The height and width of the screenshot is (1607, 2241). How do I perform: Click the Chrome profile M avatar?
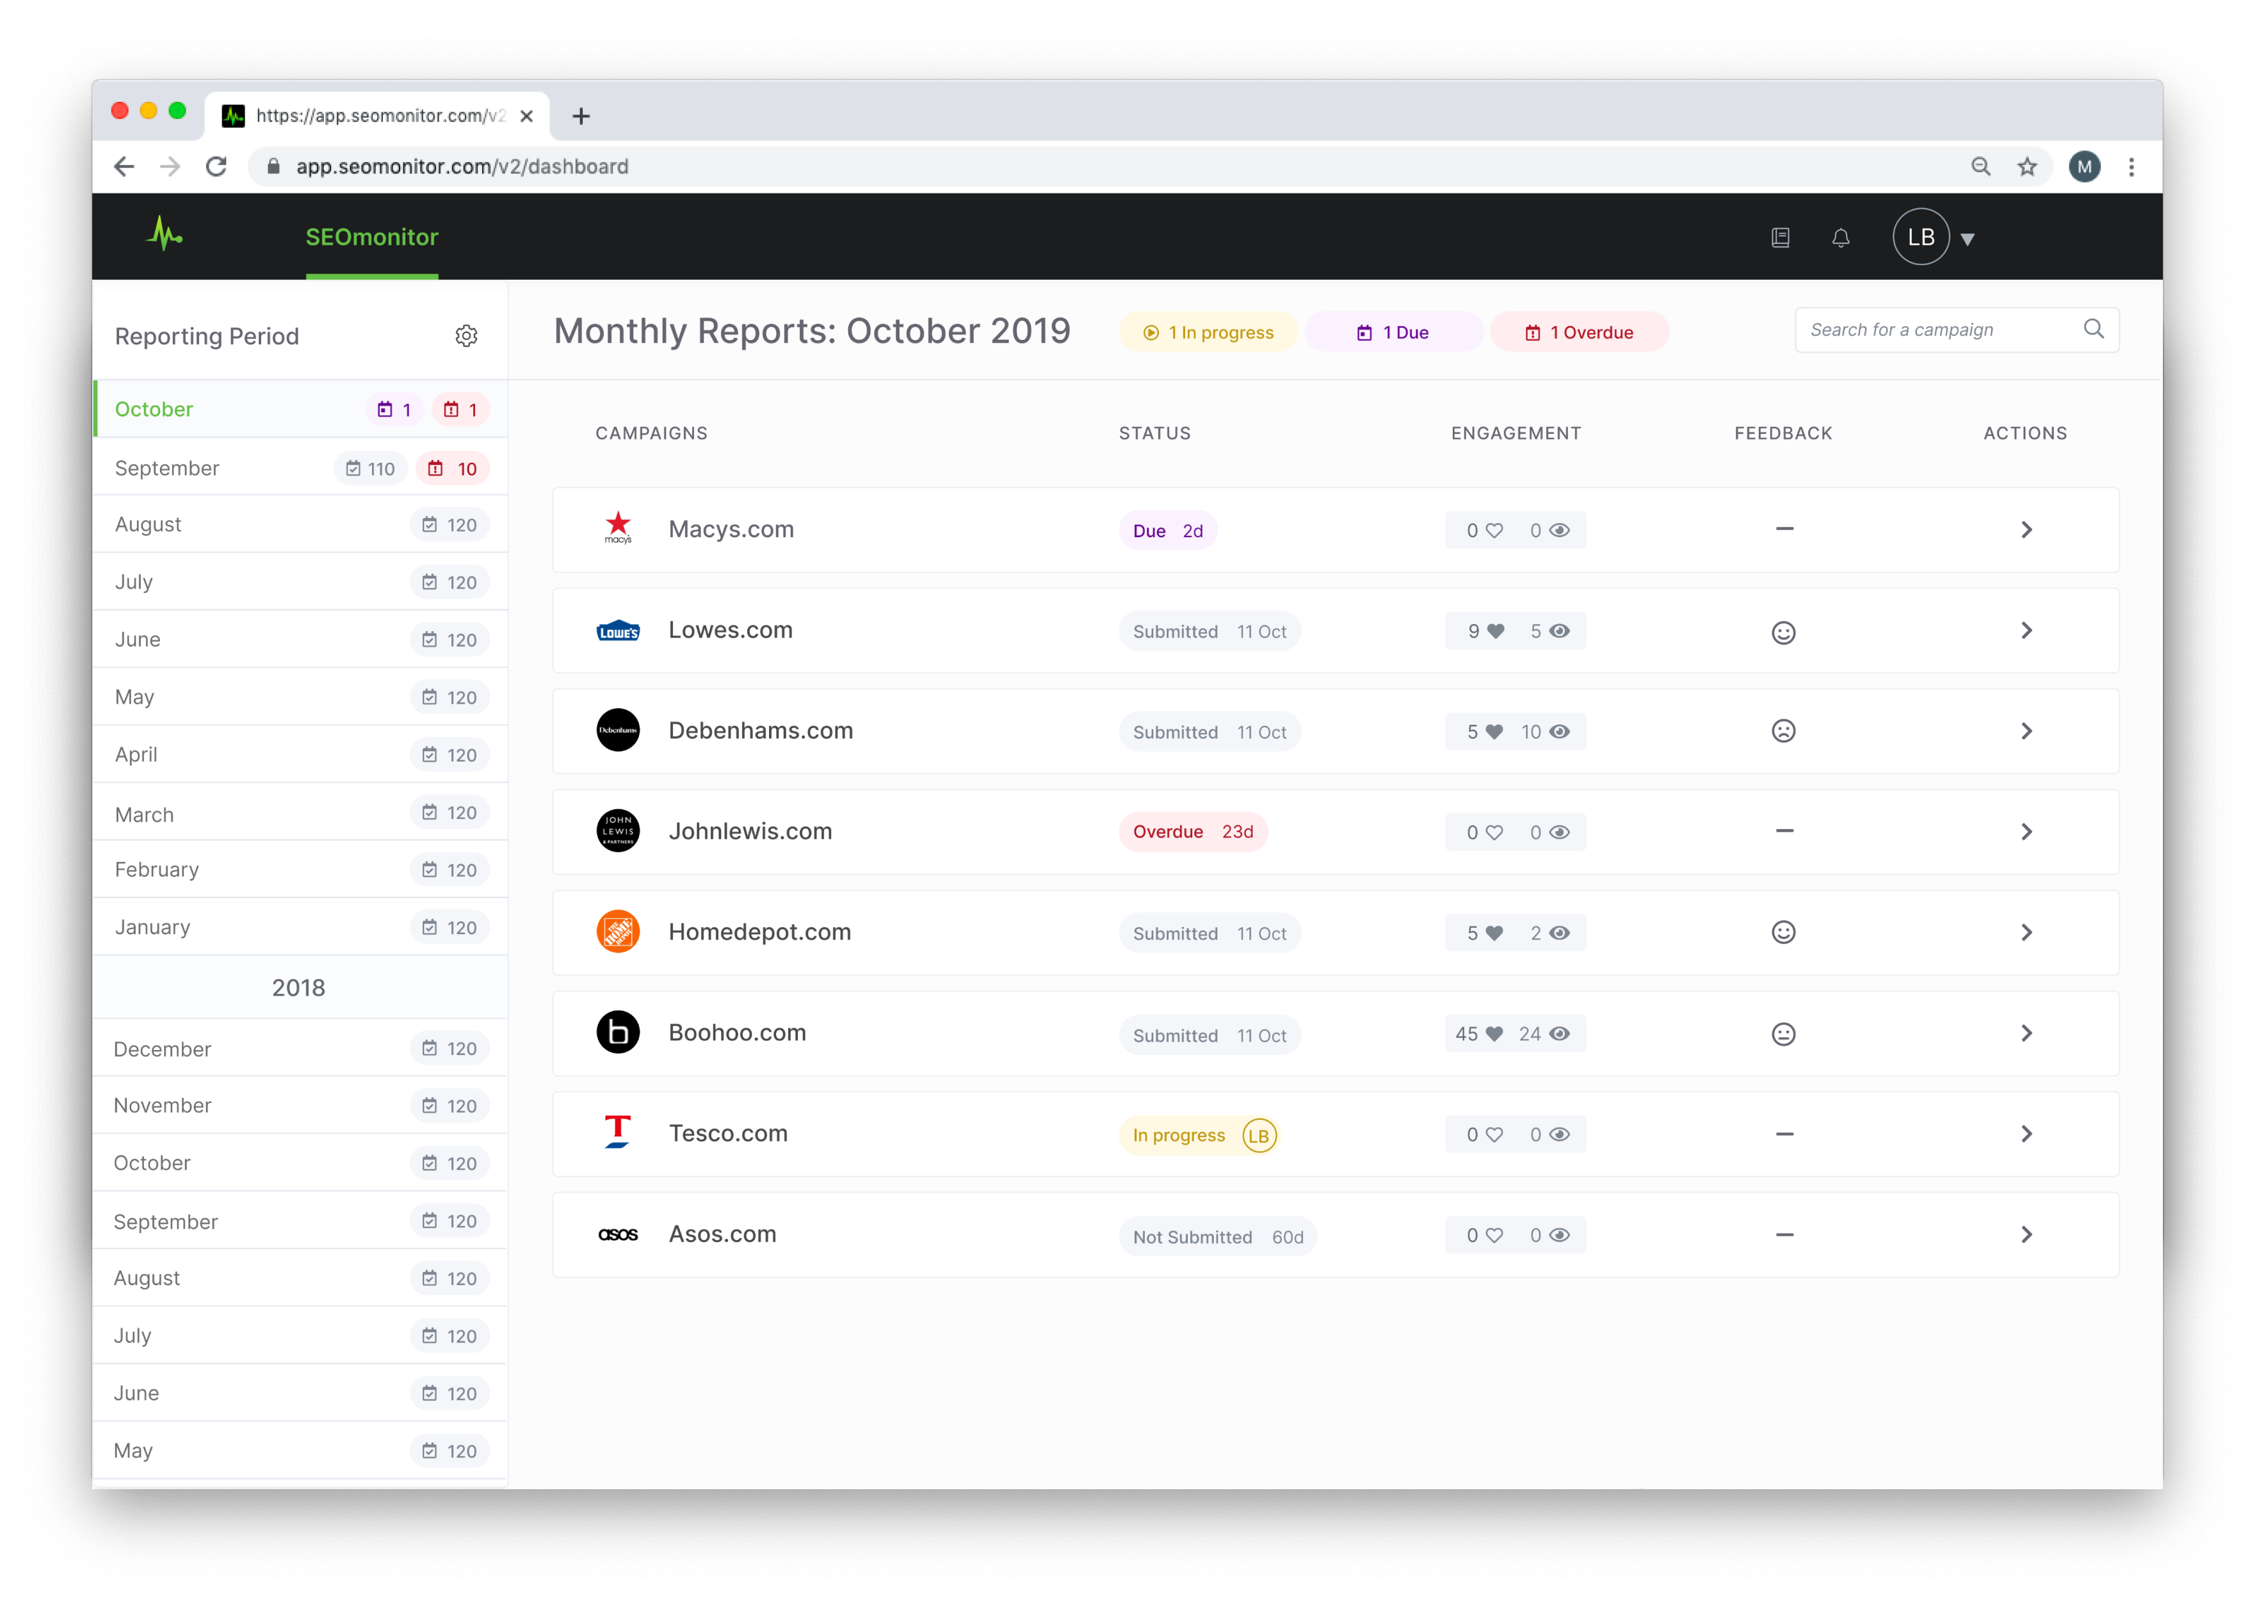coord(2084,166)
